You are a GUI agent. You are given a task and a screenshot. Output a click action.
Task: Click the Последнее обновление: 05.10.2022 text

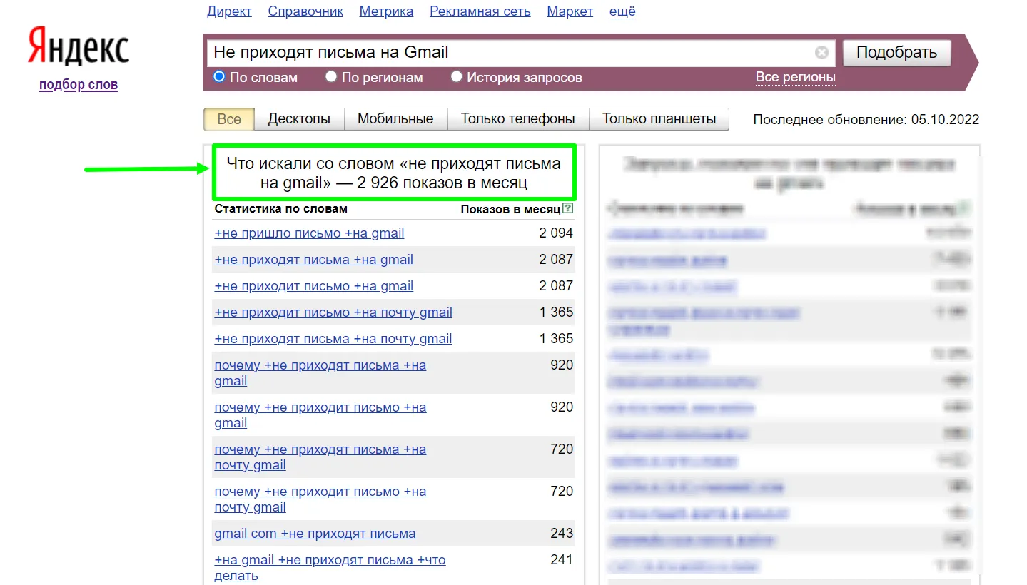[x=866, y=120]
